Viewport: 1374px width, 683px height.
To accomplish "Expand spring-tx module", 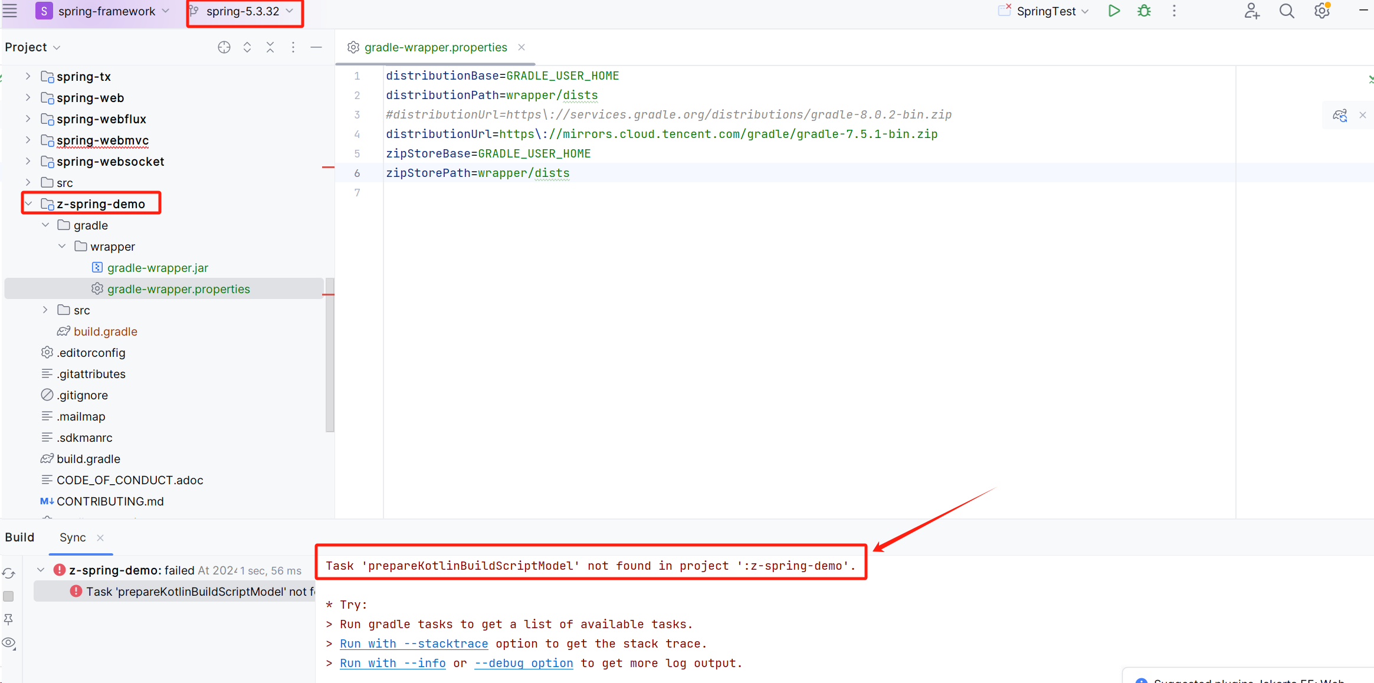I will pyautogui.click(x=28, y=77).
